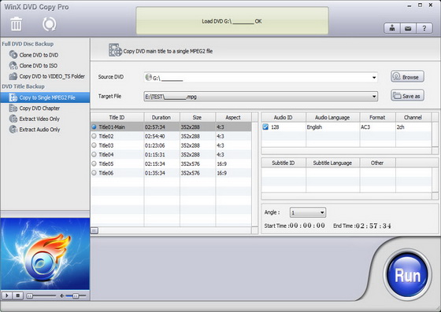Click the Browse button
Screen dimensions: 441x312
[x=407, y=76]
